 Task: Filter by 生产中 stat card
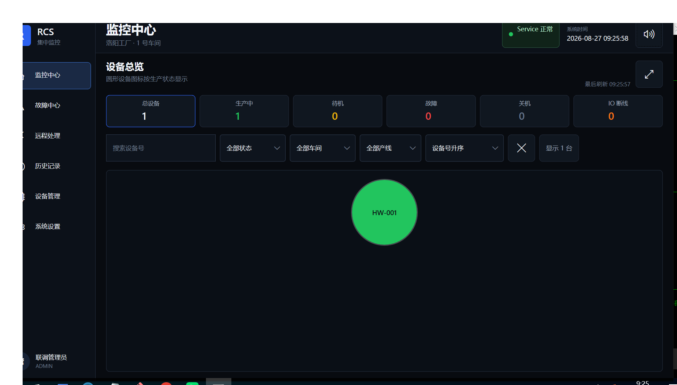click(x=244, y=111)
